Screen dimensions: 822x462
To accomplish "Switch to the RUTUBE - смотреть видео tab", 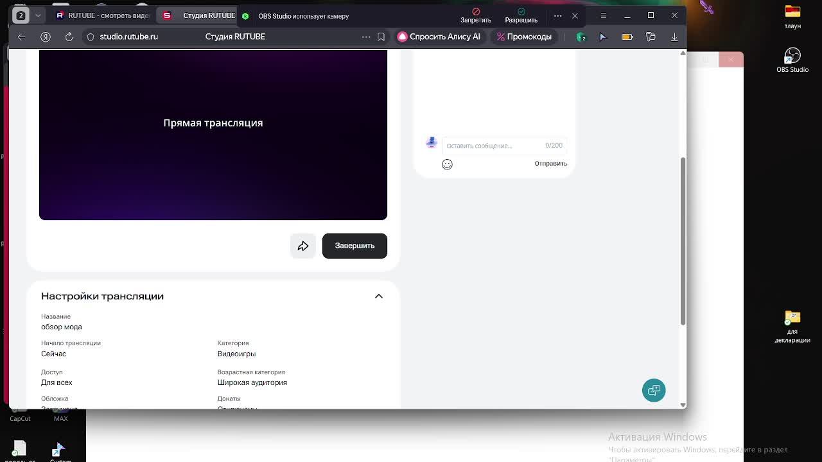I will (103, 16).
